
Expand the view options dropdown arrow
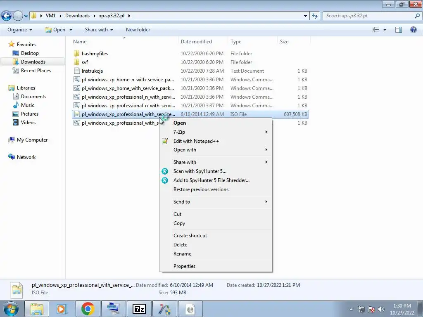point(385,30)
